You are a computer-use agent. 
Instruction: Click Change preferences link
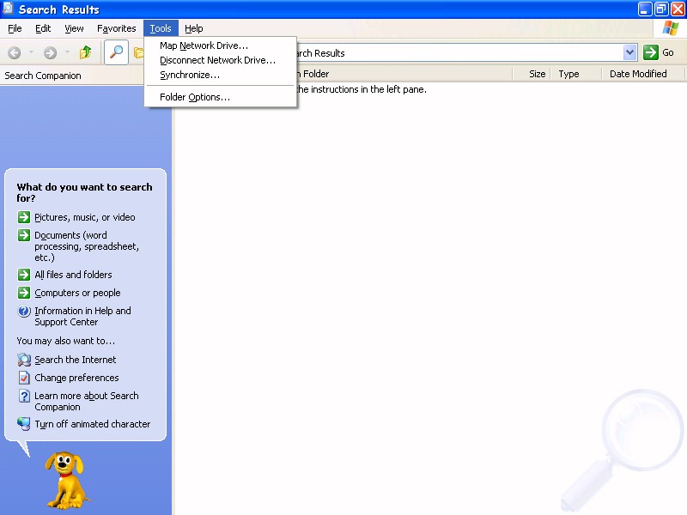coord(76,378)
